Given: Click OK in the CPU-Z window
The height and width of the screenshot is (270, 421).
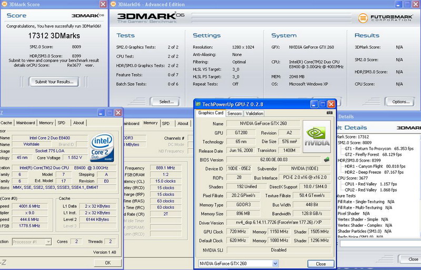Looking at the screenshot, I should pos(108,263).
